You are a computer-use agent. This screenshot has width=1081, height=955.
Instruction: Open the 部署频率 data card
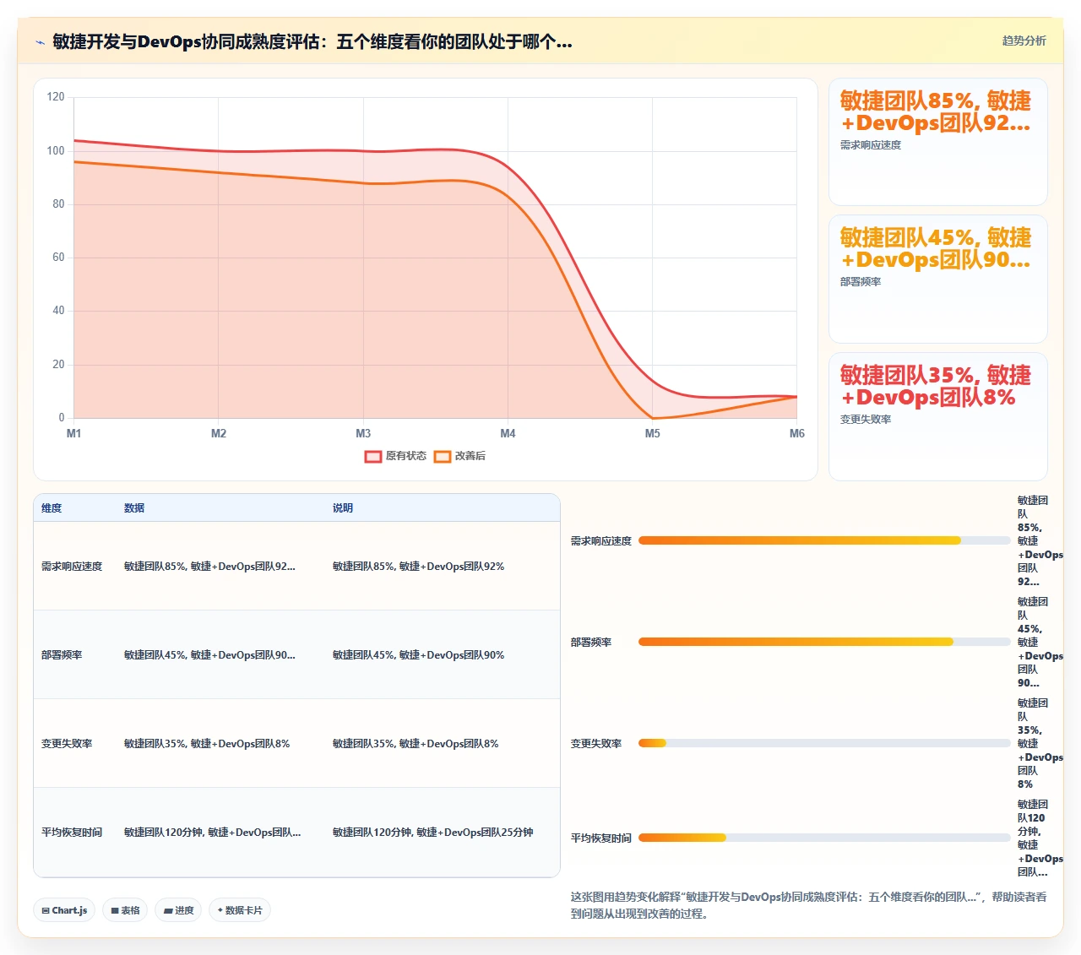(937, 279)
